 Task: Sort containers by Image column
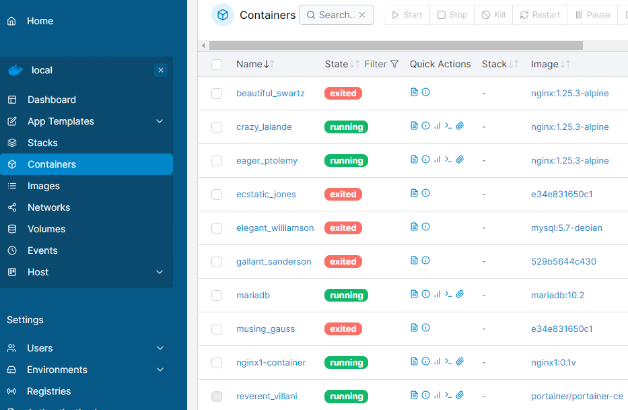(x=551, y=64)
